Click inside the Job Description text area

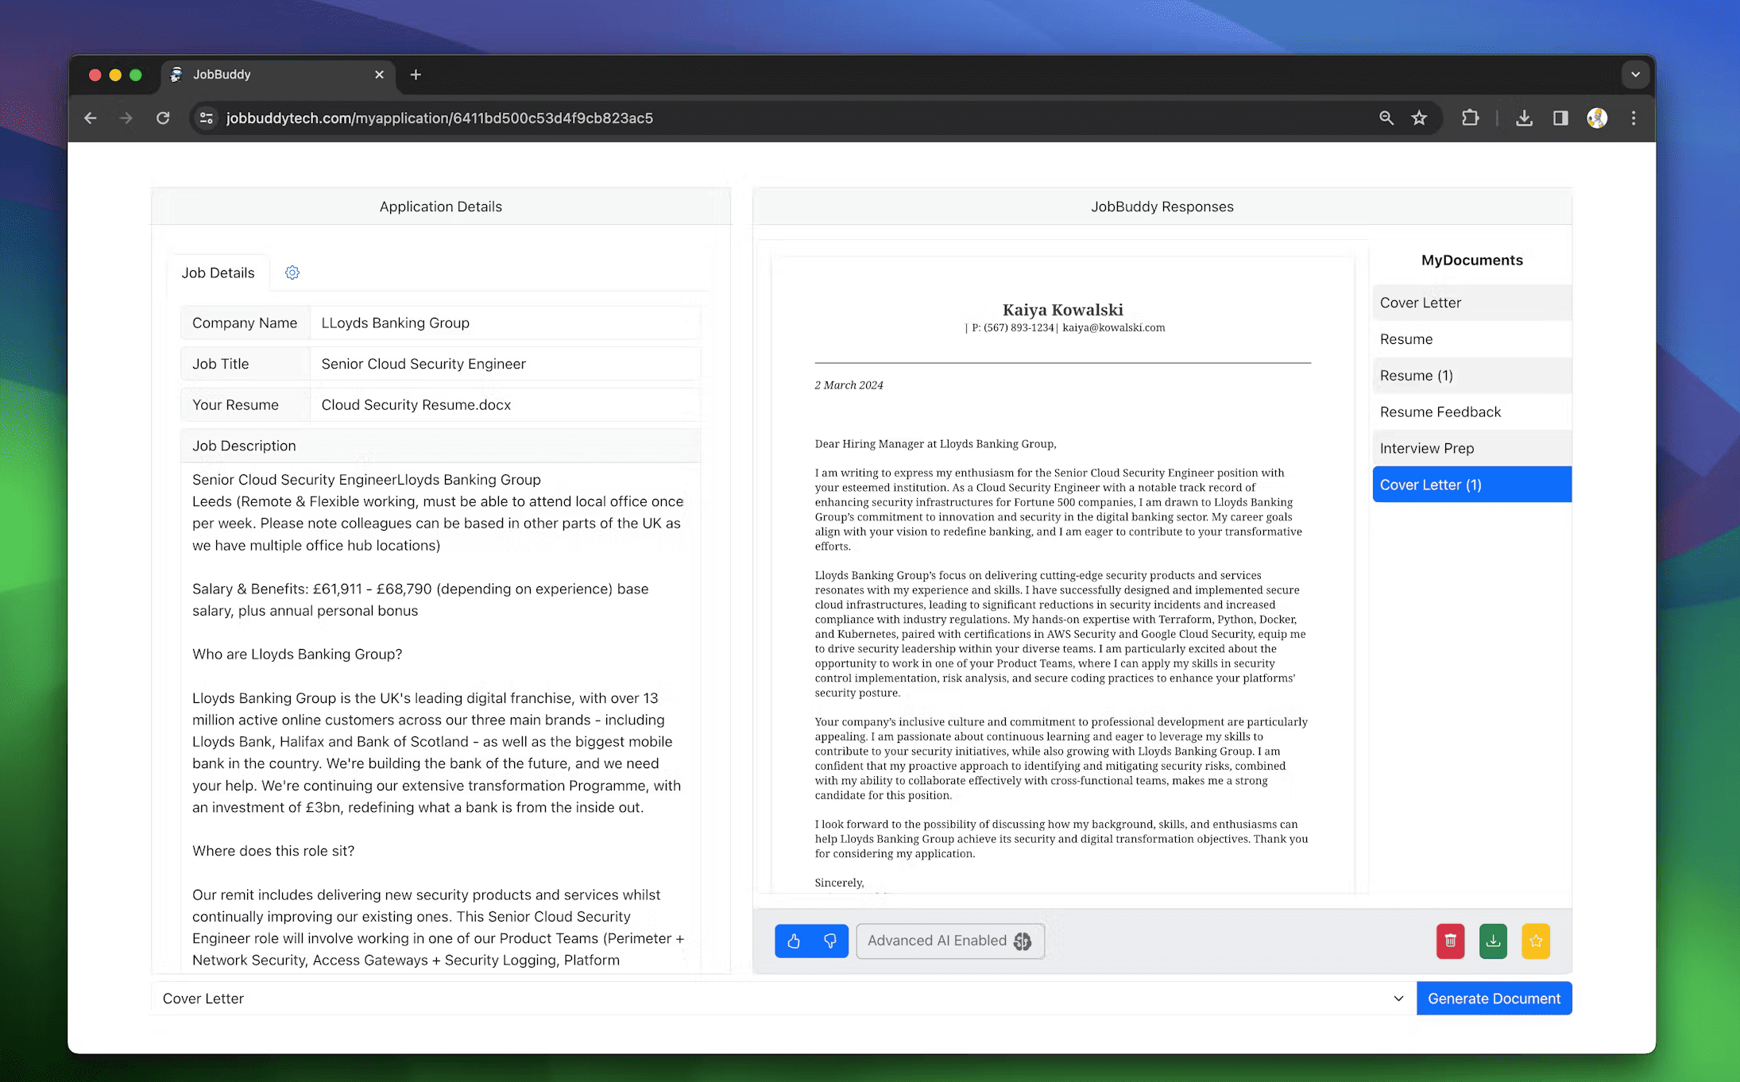[x=440, y=717]
